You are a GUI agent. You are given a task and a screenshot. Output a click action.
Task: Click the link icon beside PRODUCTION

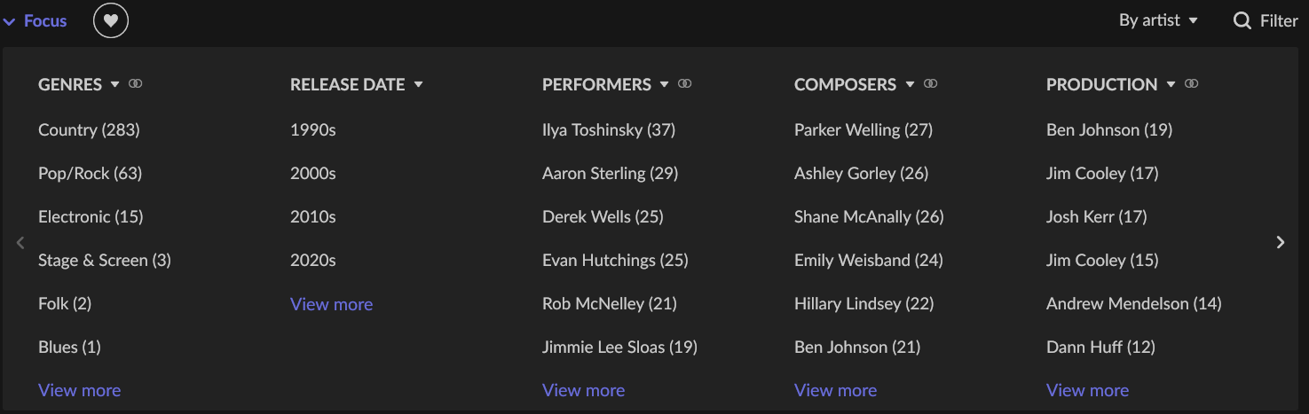pyautogui.click(x=1192, y=84)
